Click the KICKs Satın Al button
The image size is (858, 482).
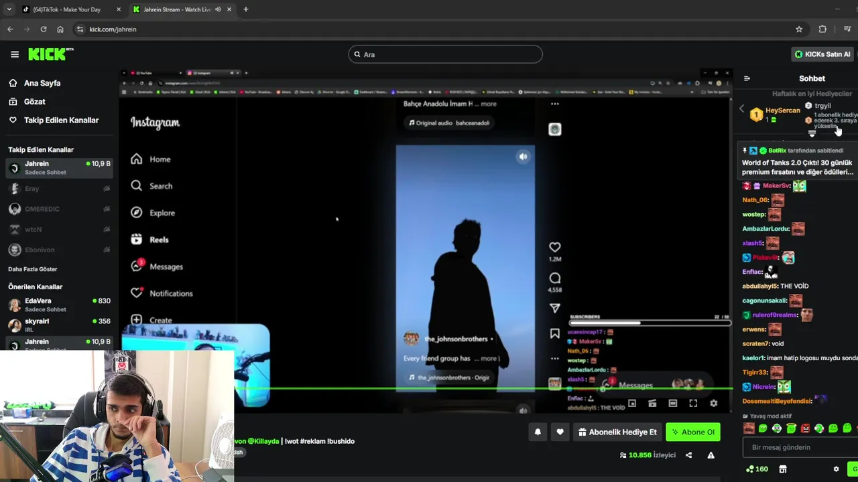click(x=822, y=54)
